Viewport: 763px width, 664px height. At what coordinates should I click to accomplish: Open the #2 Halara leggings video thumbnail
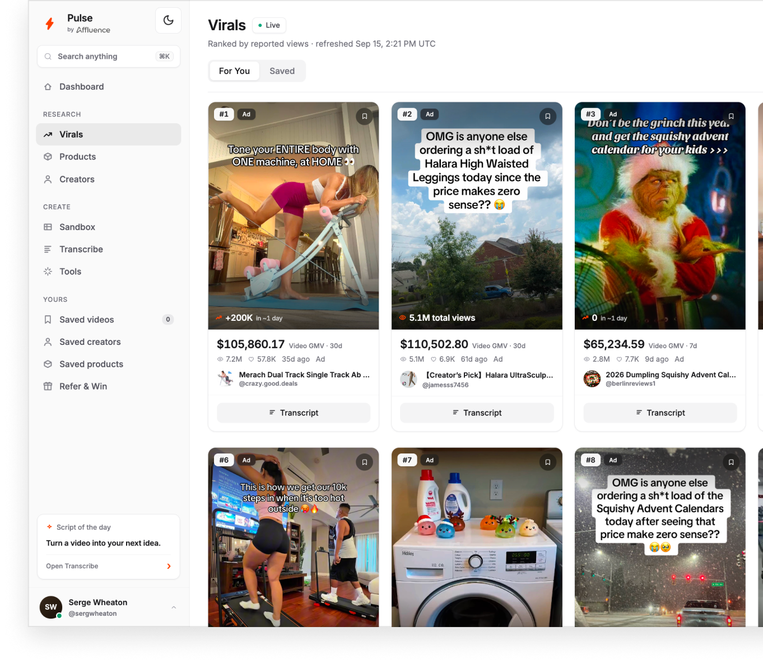pos(477,216)
